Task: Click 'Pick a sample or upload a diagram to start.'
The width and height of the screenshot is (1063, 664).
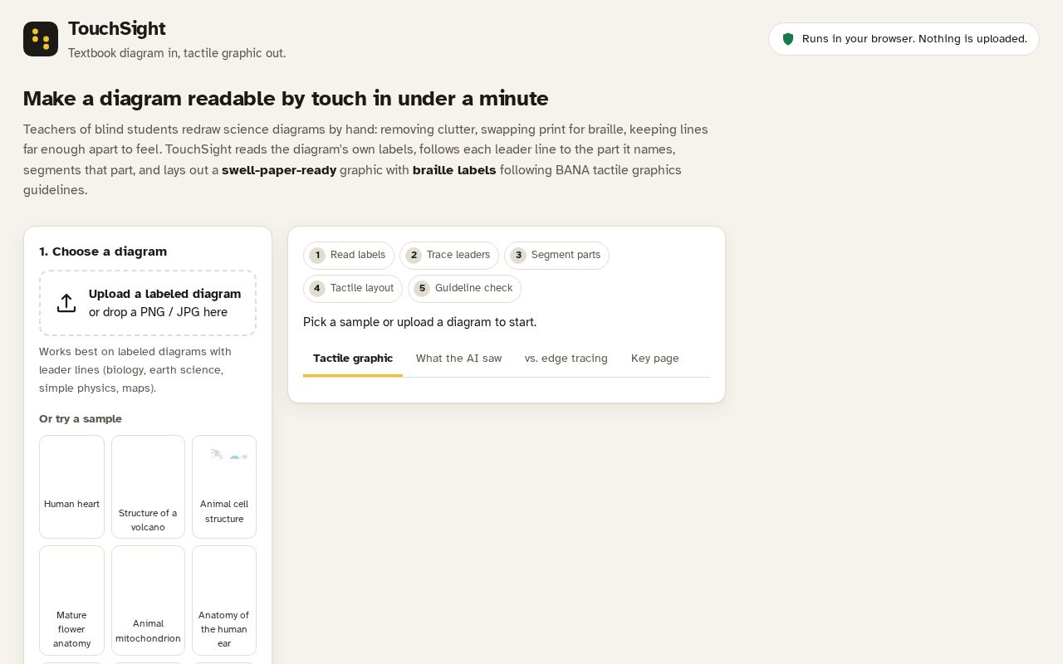Action: coord(420,322)
